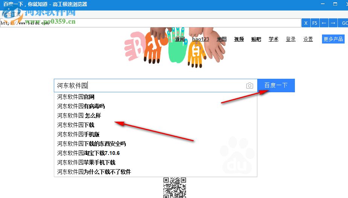Select suggestion 河东软件园下载的东西安全吗
This screenshot has height=198, width=348.
coord(155,144)
